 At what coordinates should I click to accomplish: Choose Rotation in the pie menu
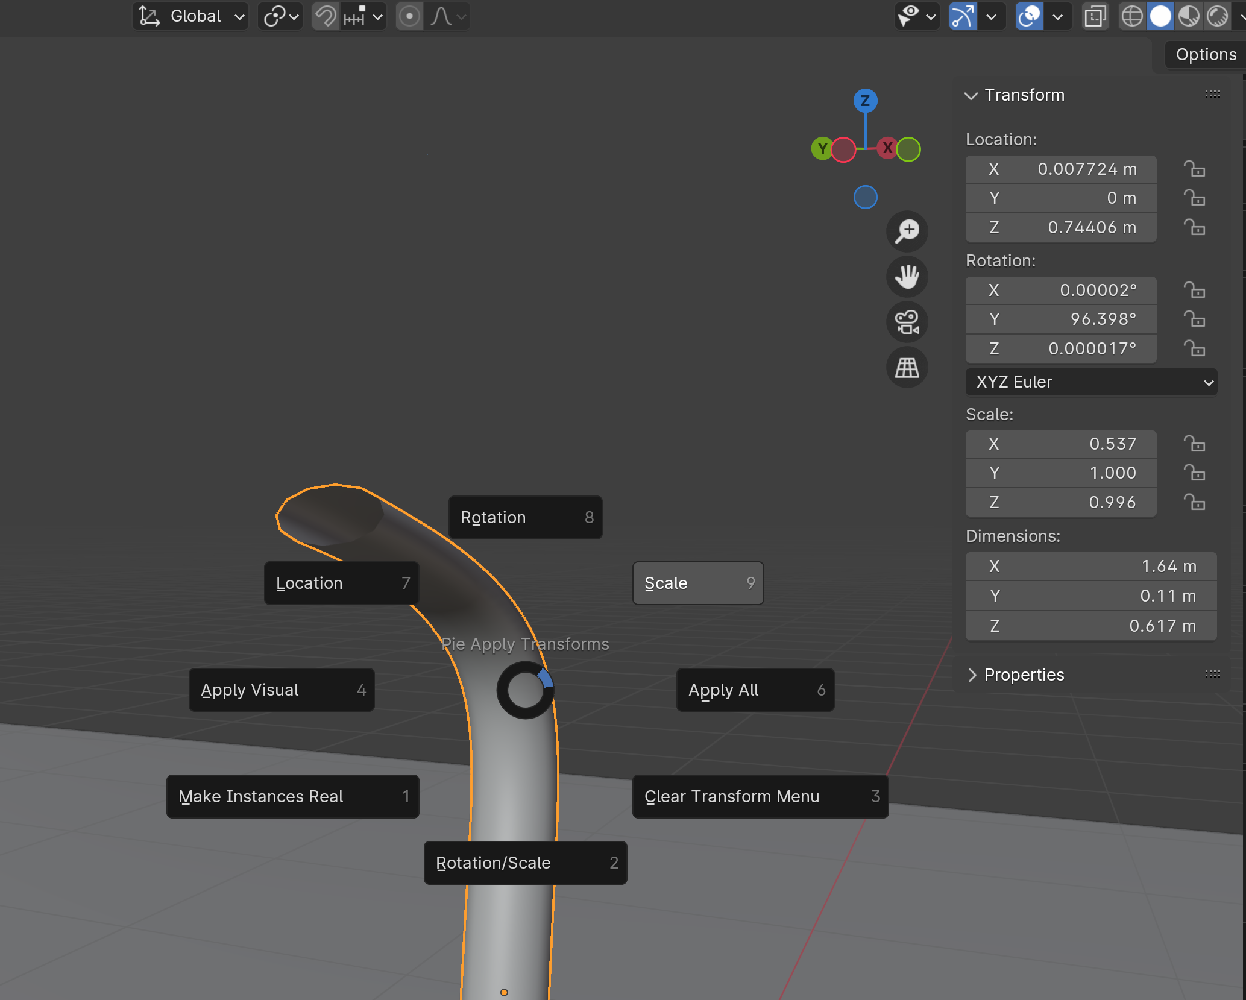coord(525,517)
